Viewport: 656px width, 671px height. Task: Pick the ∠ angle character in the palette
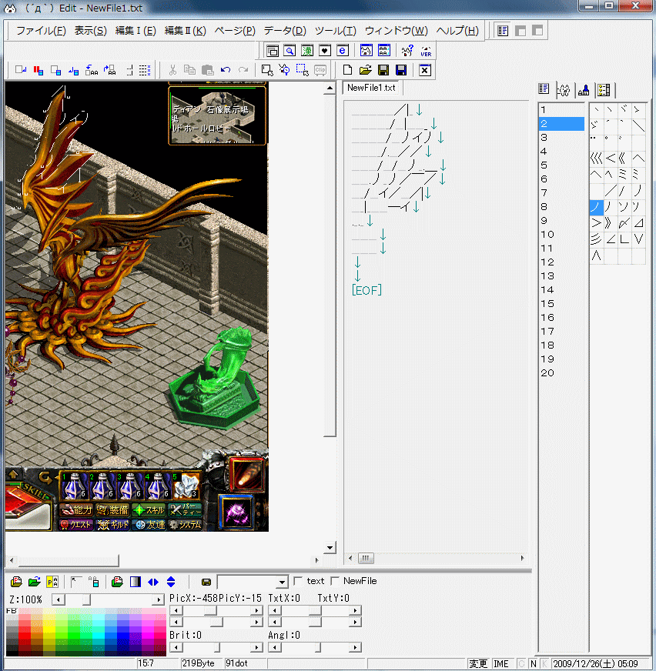[611, 239]
